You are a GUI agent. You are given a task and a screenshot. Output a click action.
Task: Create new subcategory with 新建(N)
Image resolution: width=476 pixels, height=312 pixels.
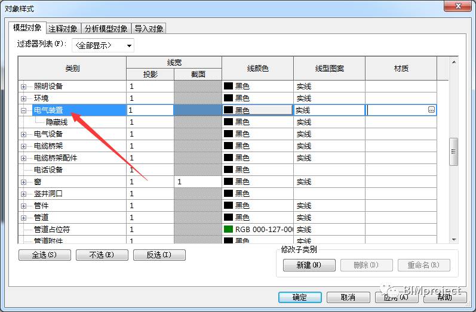click(309, 265)
